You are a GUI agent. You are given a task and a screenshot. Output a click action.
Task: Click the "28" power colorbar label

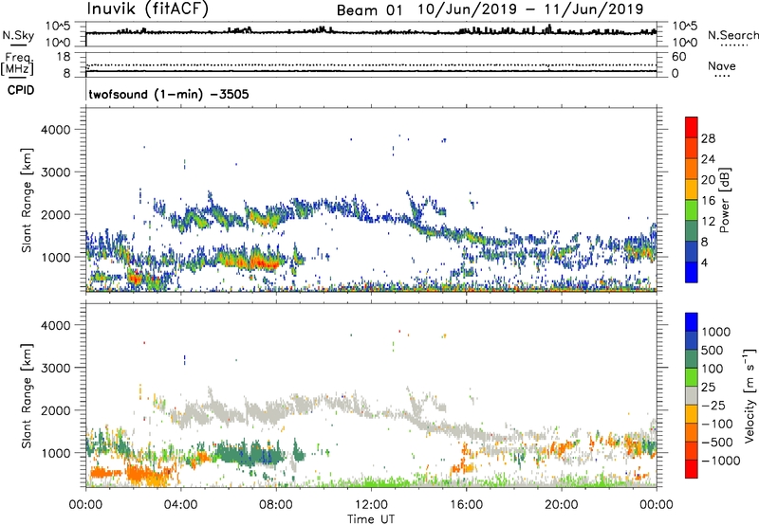(x=708, y=138)
